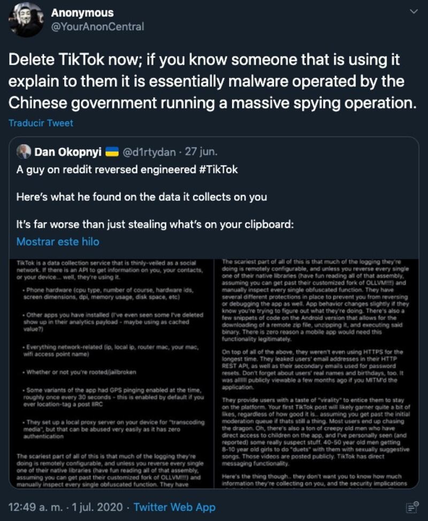The height and width of the screenshot is (521, 428).
Task: Click the Anonymous display name
Action: point(82,12)
